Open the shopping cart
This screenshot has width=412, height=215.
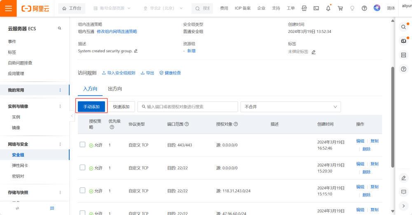(340, 8)
